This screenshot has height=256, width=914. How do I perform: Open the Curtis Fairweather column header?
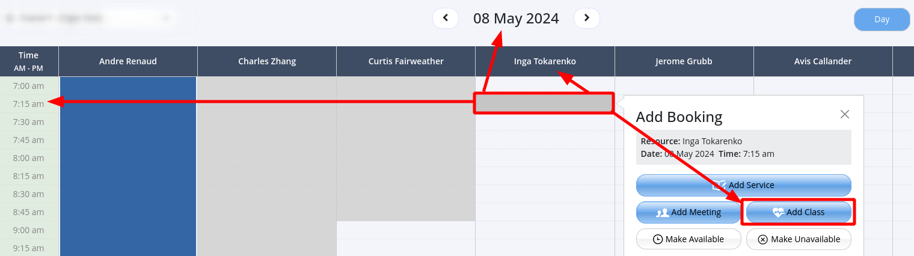406,61
